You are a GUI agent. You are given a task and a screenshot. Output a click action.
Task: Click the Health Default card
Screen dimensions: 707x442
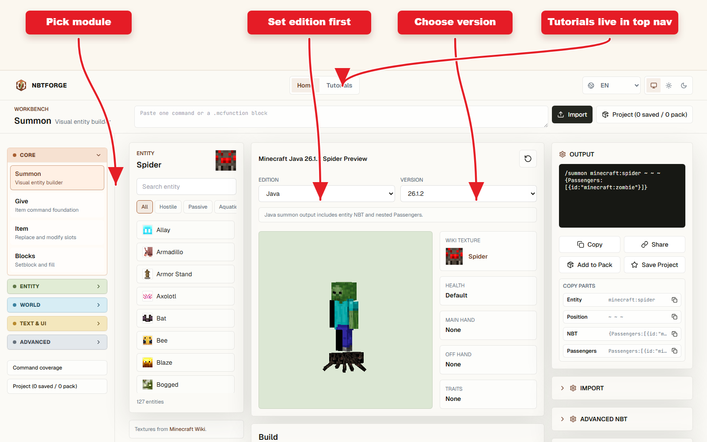click(x=488, y=291)
